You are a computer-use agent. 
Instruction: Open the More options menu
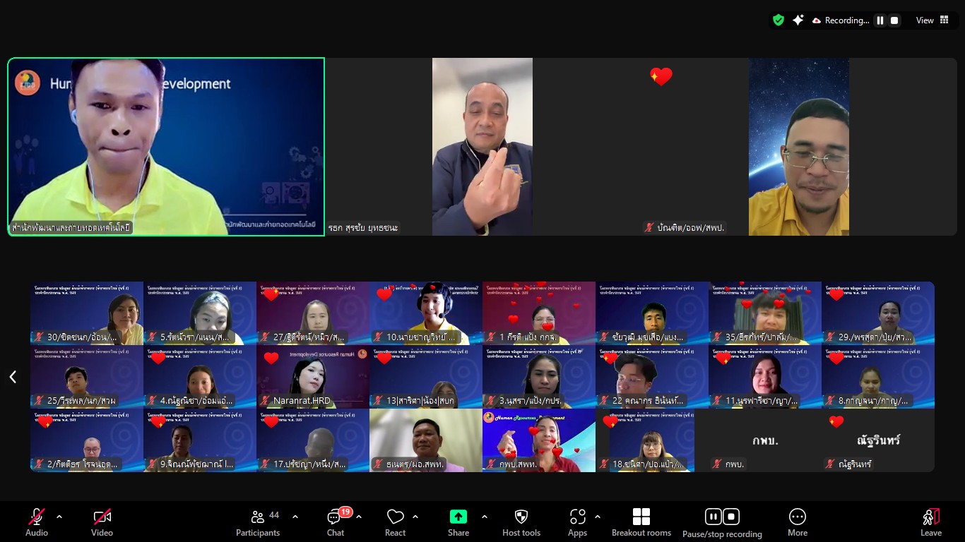coord(797,522)
